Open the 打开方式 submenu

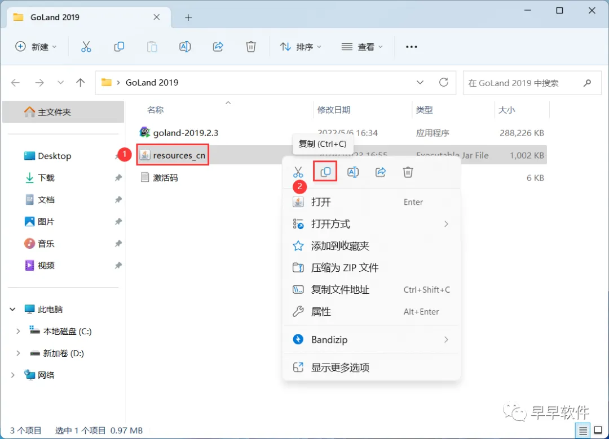click(x=372, y=224)
